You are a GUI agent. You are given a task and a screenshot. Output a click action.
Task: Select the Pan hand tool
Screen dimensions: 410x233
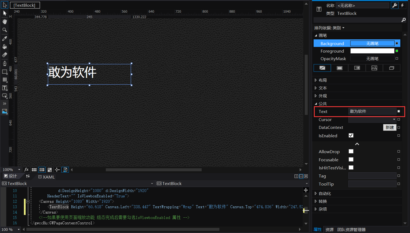(5, 22)
